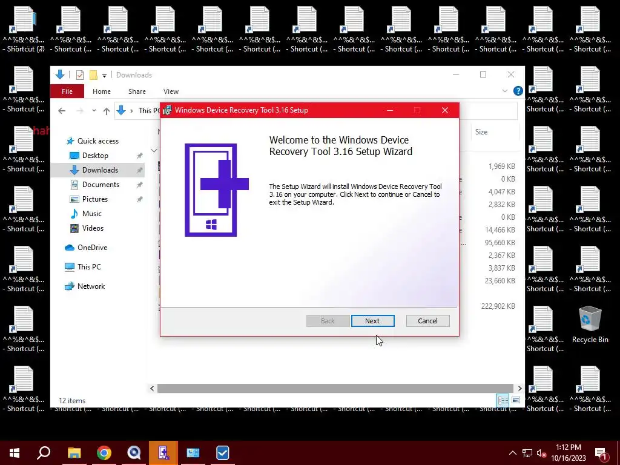Image resolution: width=620 pixels, height=465 pixels.
Task: Click the 14,466 KB size entry
Action: 500,229
